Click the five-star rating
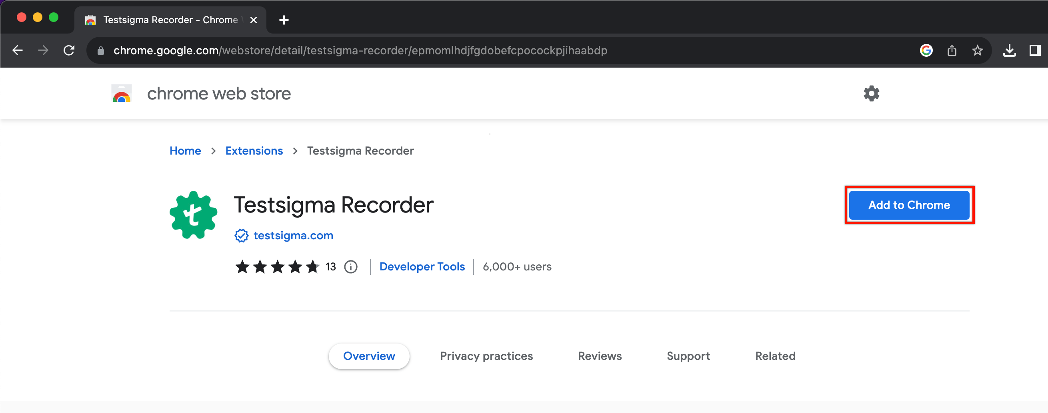 click(x=278, y=267)
